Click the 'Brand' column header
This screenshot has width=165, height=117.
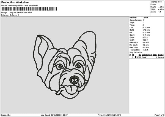(x=161, y=55)
